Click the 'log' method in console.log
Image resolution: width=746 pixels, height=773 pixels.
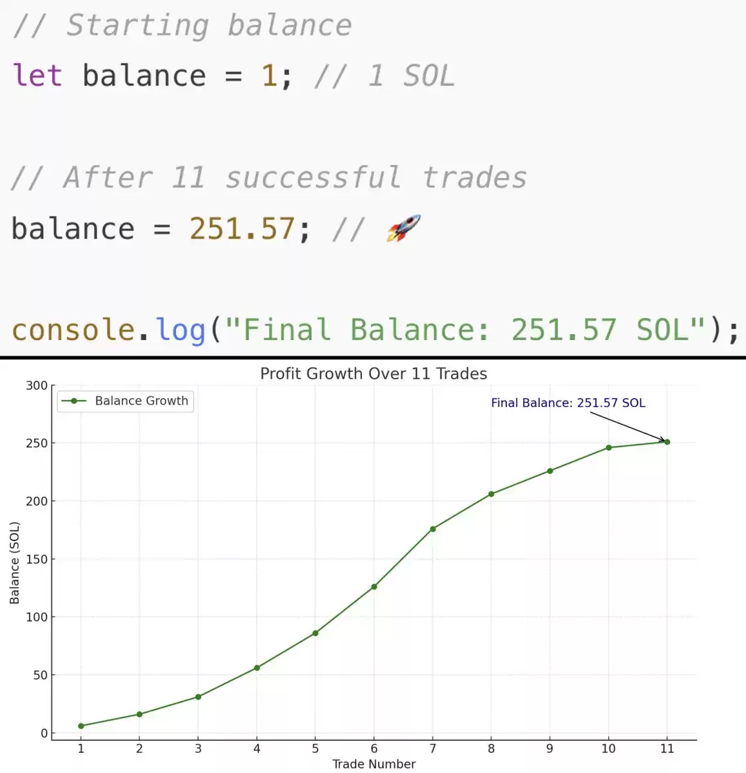tap(180, 330)
